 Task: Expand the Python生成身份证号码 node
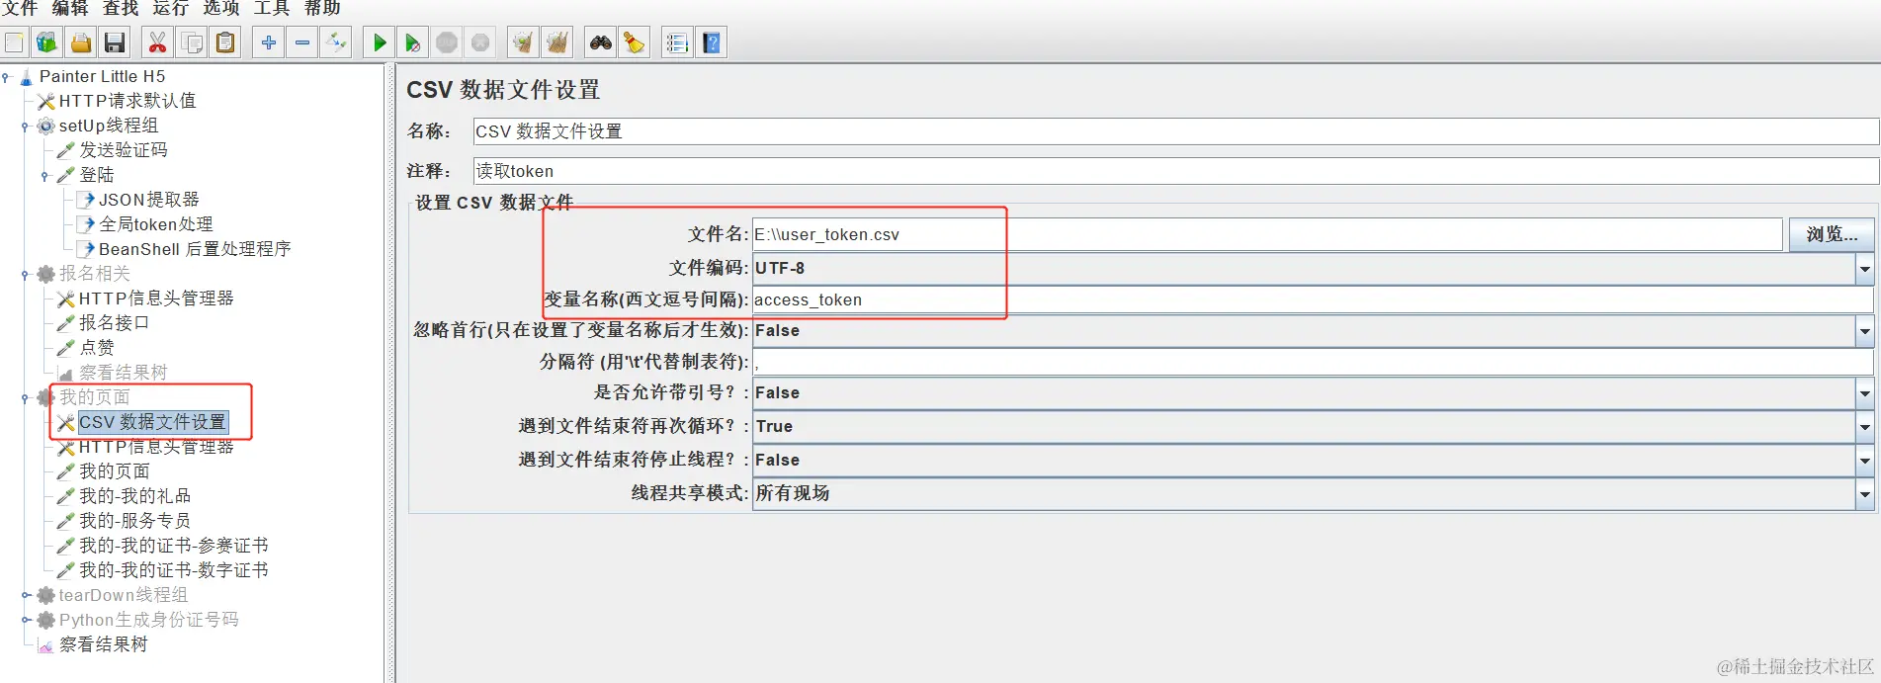click(26, 620)
